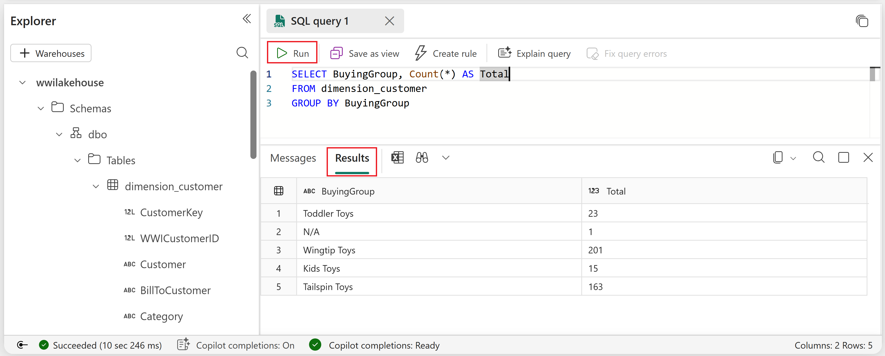Select the BillToCustomer column in tree
The height and width of the screenshot is (356, 885).
point(175,291)
